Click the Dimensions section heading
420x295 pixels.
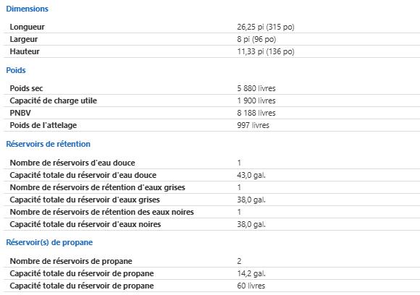click(x=27, y=9)
